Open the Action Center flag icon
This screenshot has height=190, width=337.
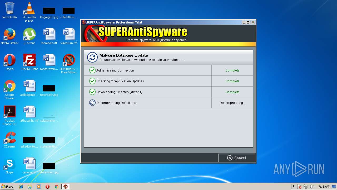pyautogui.click(x=300, y=187)
